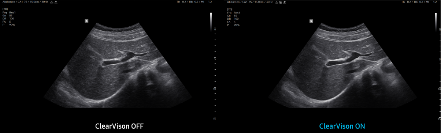
Task: Click 'Abdomen / CA1-7S' header in right panel
Action: [x=240, y=2]
